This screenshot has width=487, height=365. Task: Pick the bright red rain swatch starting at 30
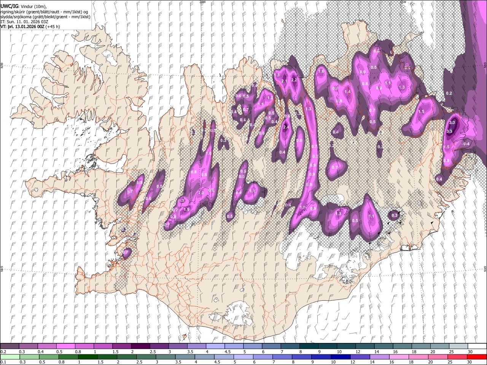pos(476,357)
